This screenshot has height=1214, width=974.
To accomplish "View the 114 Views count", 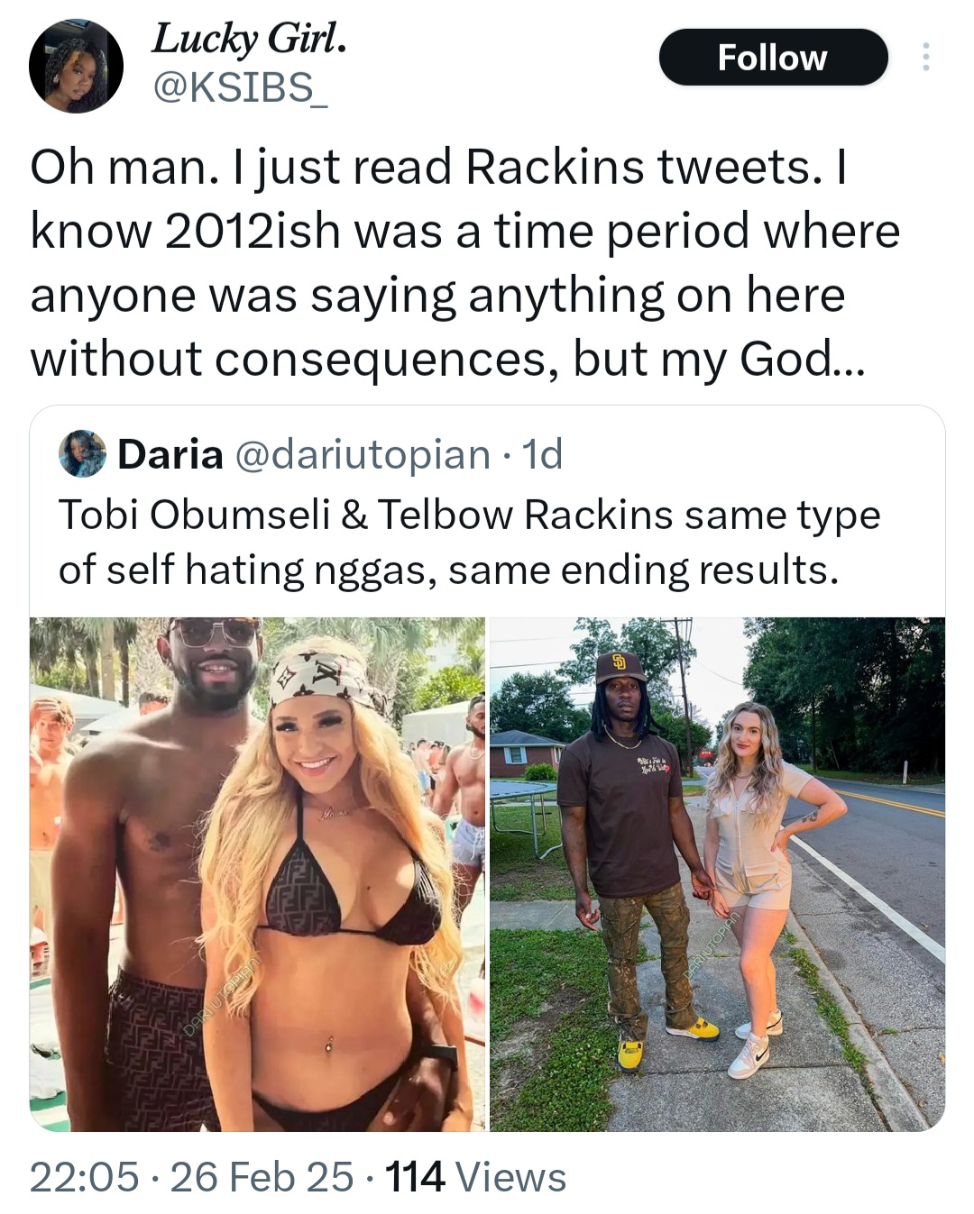I will (x=476, y=1177).
